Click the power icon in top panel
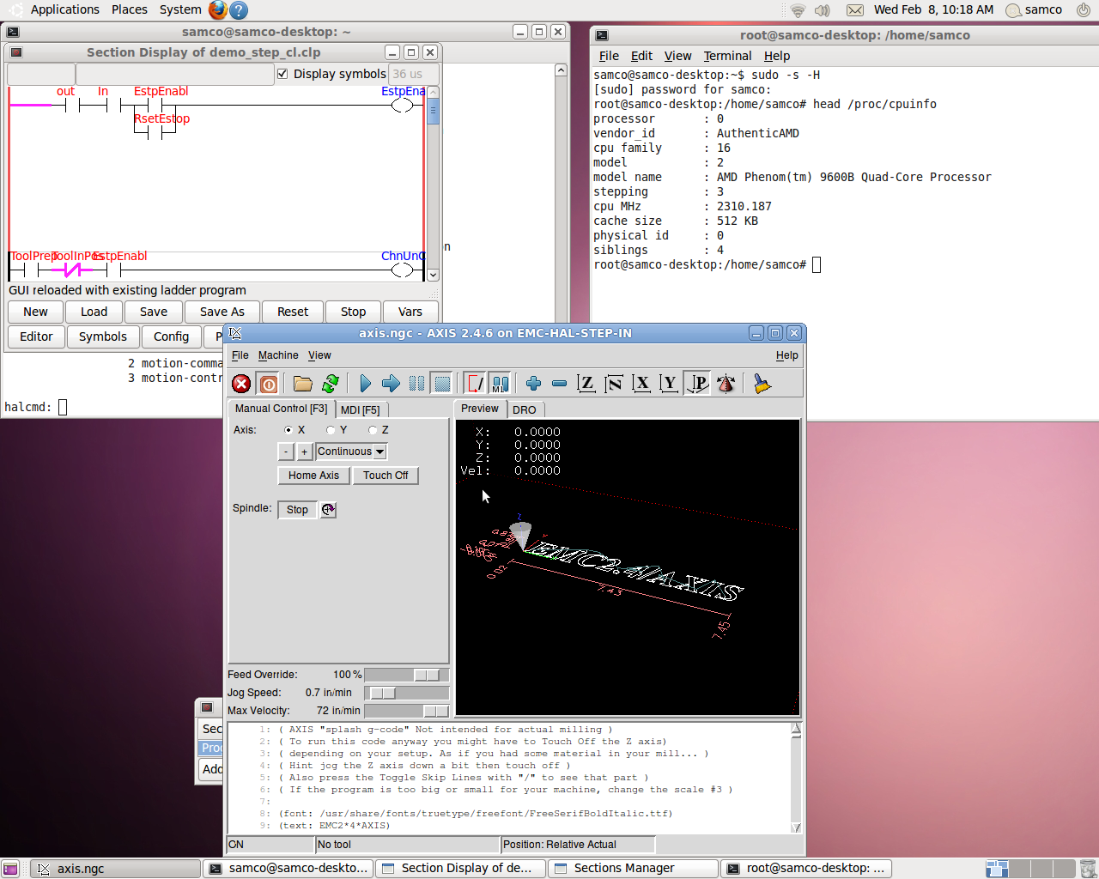The width and height of the screenshot is (1099, 879). click(1083, 10)
